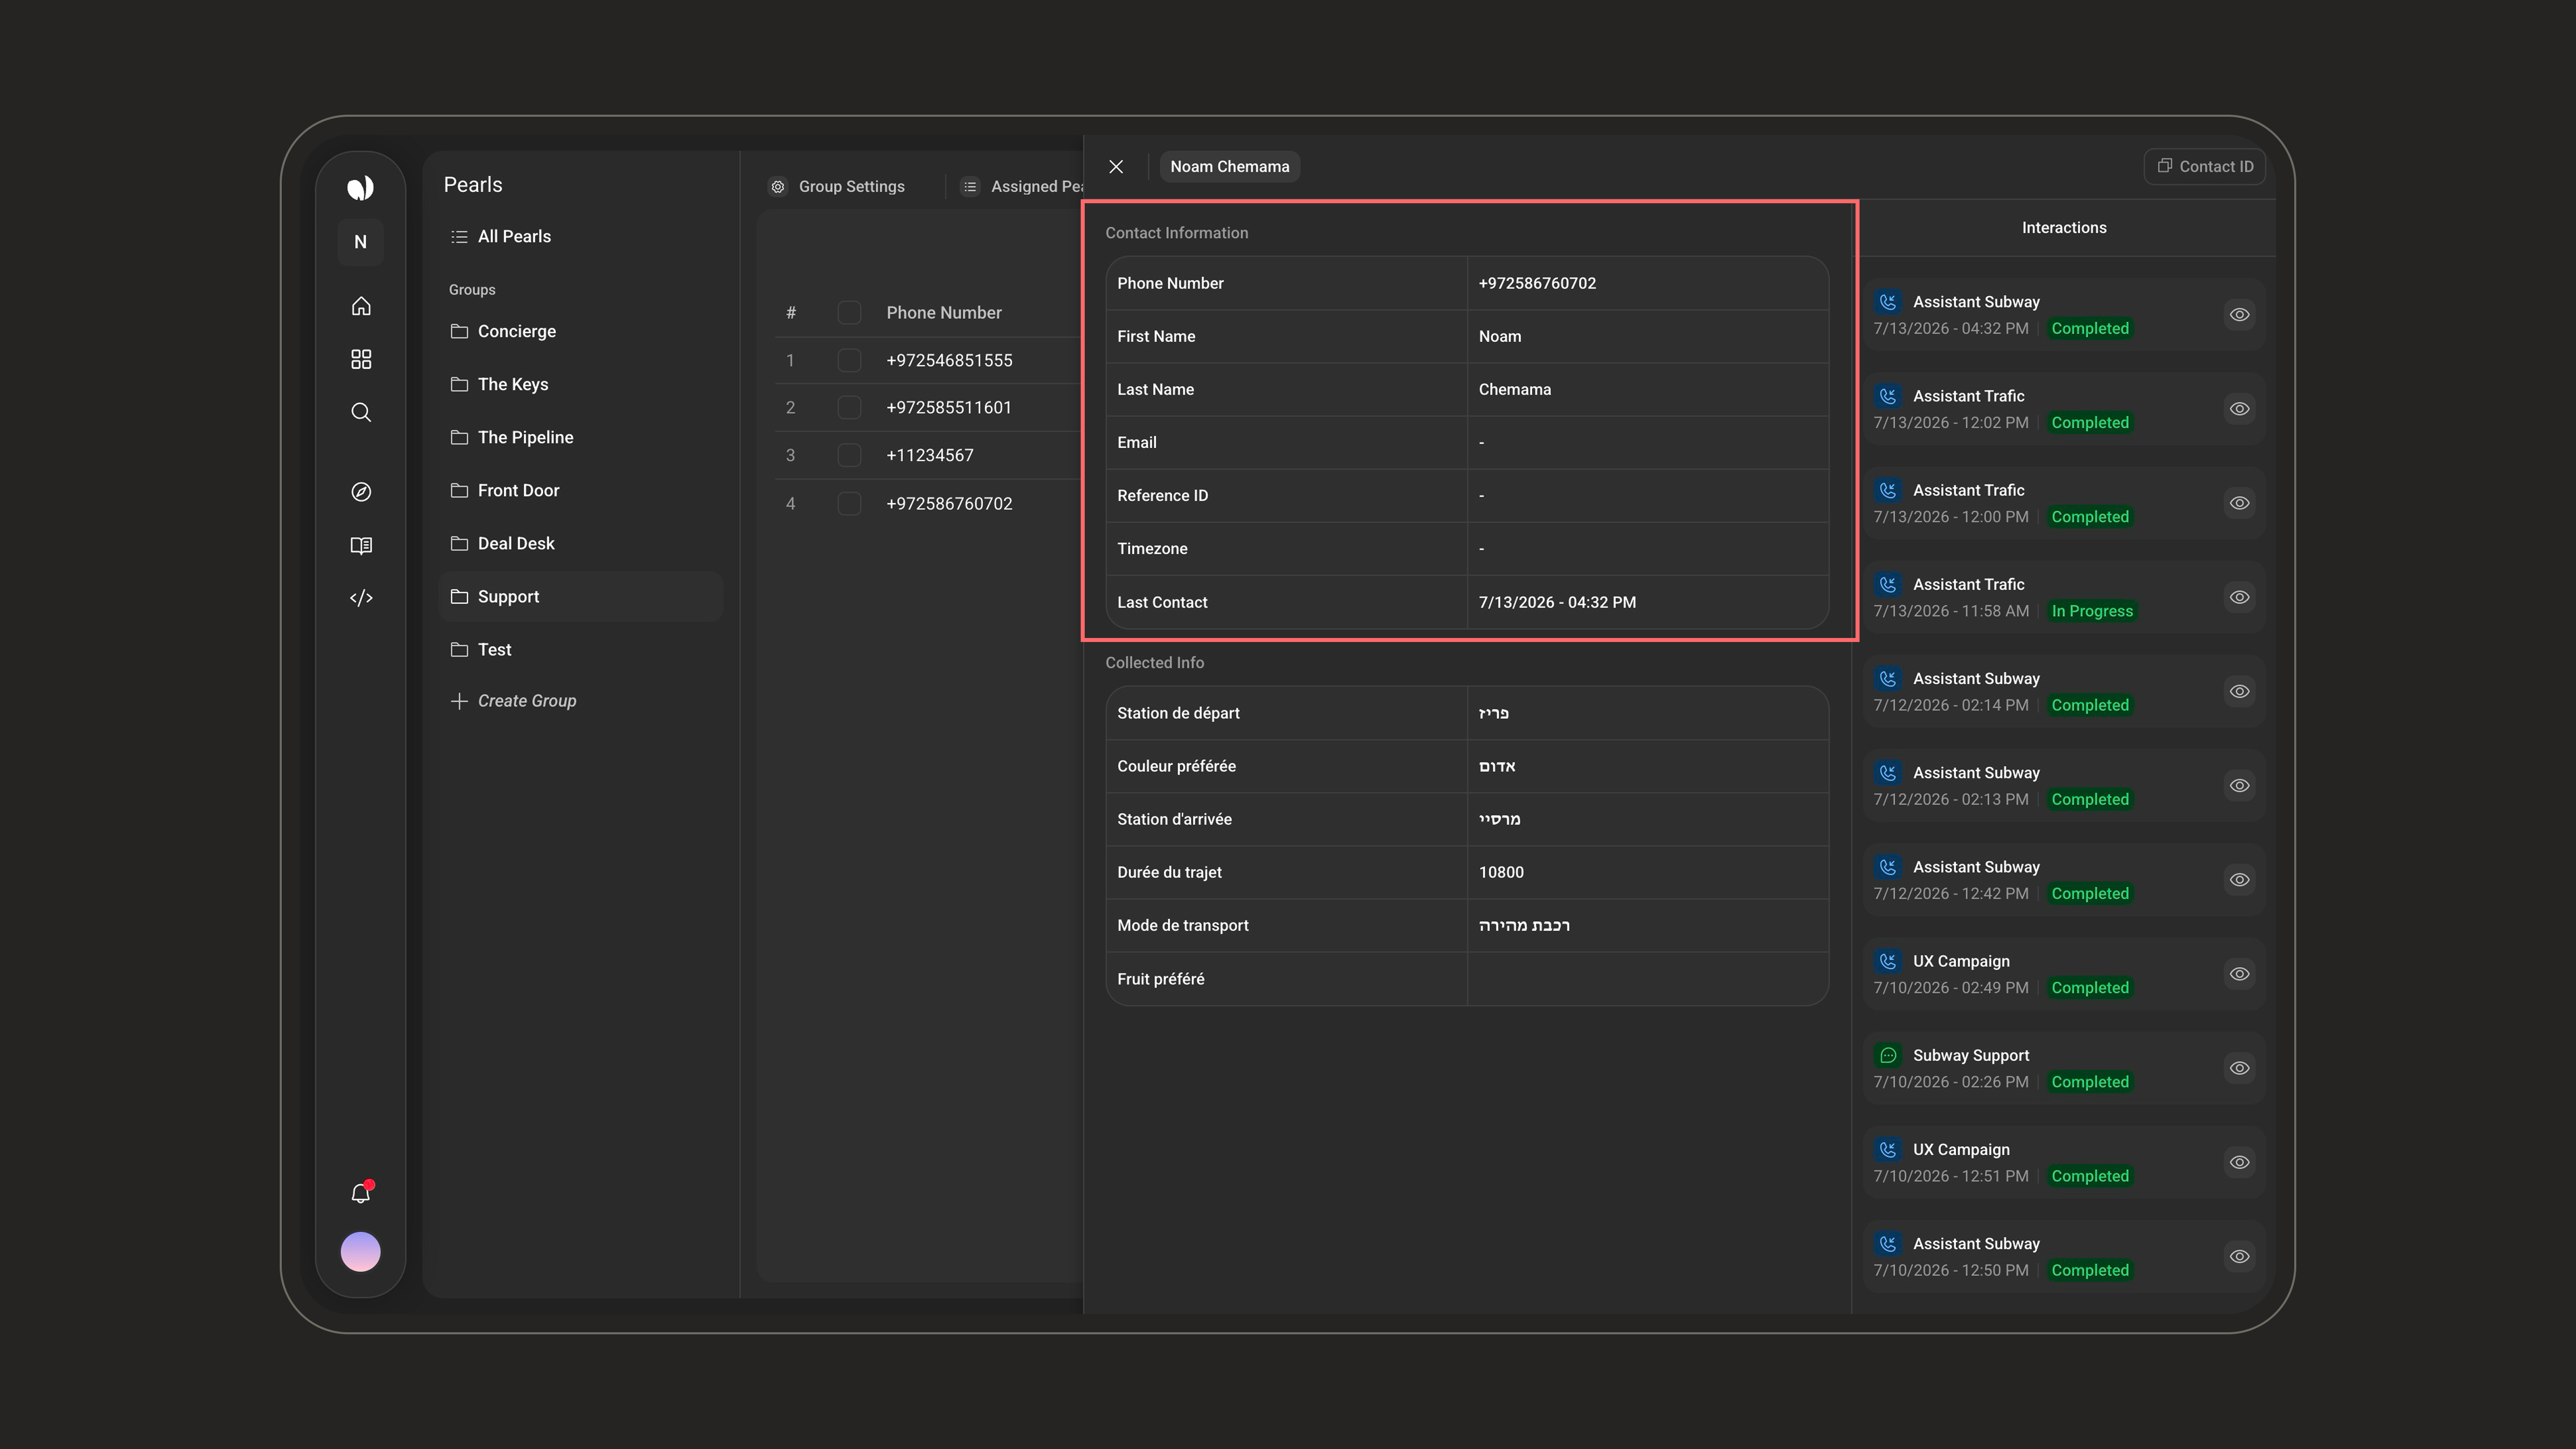The image size is (2576, 1449).
Task: Click Create Group
Action: pyautogui.click(x=514, y=701)
